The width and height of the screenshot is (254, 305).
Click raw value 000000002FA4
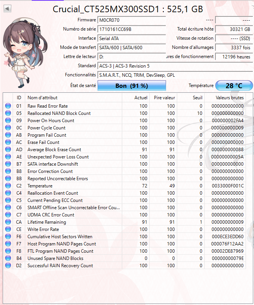pos(228,120)
